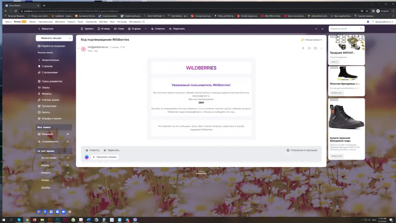Click Ответить below the email body
Image resolution: width=396 pixels, height=223 pixels.
[x=92, y=150]
